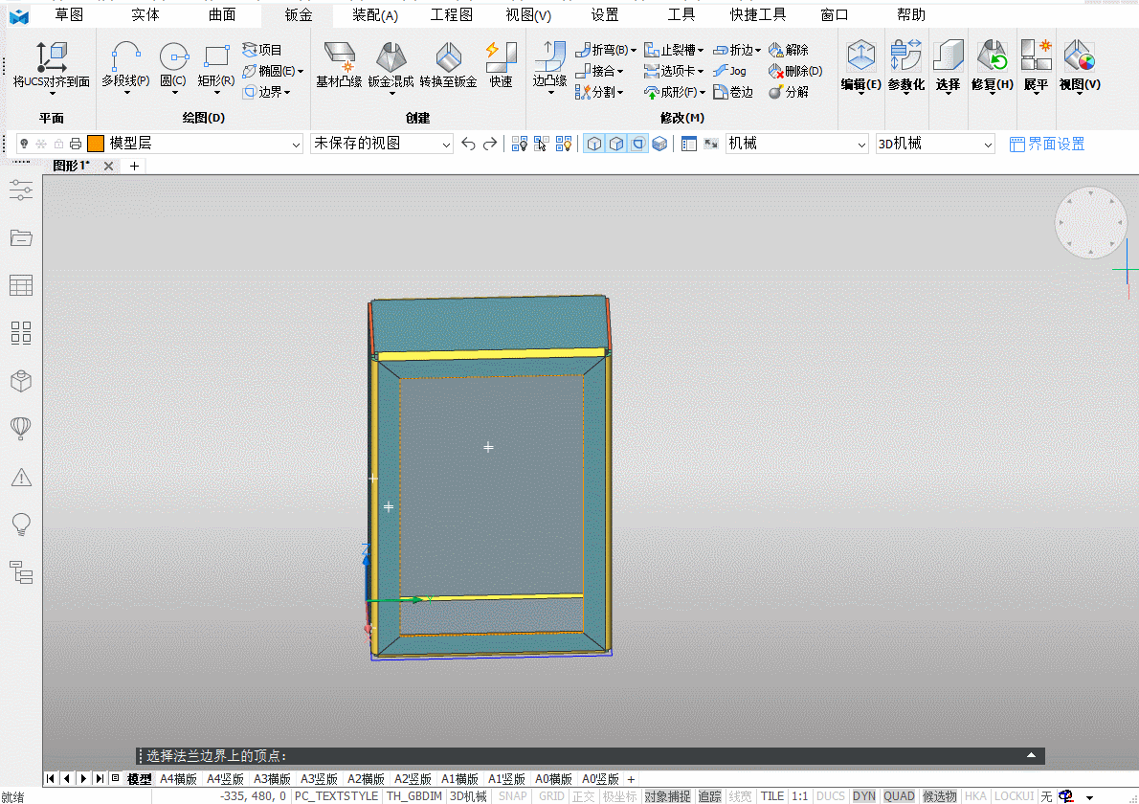
Task: Click the Dissolve (解除) tool
Action: pos(789,50)
